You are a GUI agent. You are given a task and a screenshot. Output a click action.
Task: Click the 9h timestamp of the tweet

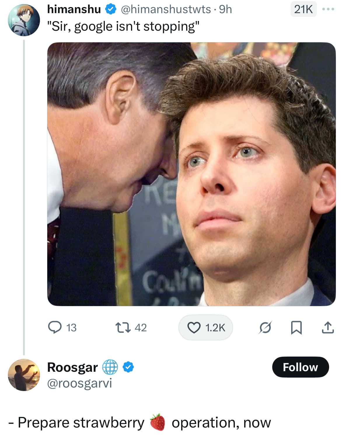[226, 9]
